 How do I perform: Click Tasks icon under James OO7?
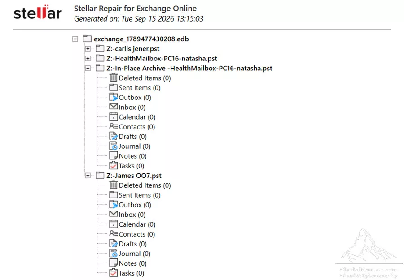(x=114, y=272)
